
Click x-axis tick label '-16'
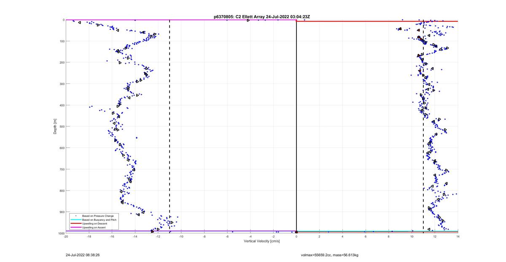click(112, 236)
